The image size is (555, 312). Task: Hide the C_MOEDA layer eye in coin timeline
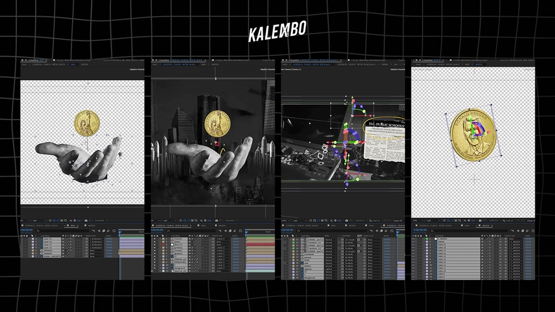tap(413, 239)
